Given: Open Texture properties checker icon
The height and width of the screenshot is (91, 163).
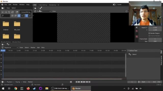Looking at the screenshot, I should [137, 36].
